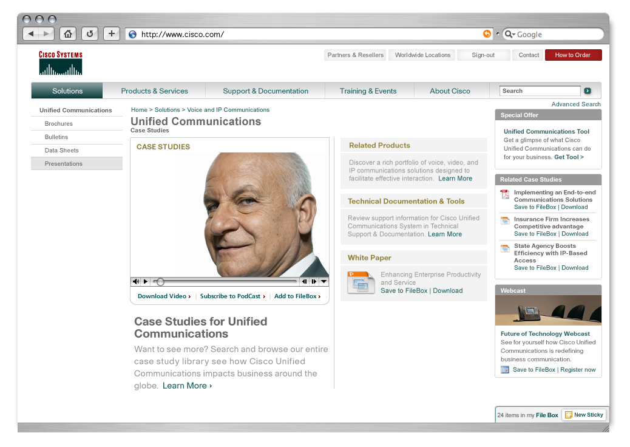Click the calendar icon in the Webcast panel
Viewport: 630px width, 447px height.
pyautogui.click(x=505, y=370)
